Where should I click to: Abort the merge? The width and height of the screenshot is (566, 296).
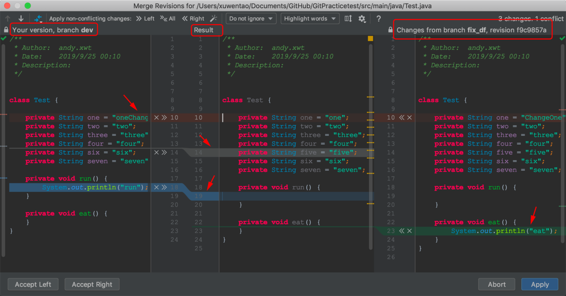point(497,284)
